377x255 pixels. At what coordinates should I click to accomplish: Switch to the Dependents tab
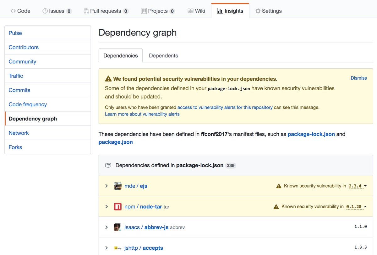[163, 56]
